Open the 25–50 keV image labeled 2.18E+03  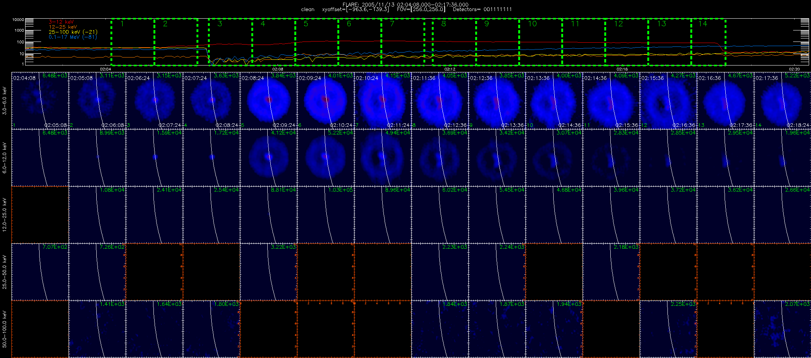click(611, 272)
